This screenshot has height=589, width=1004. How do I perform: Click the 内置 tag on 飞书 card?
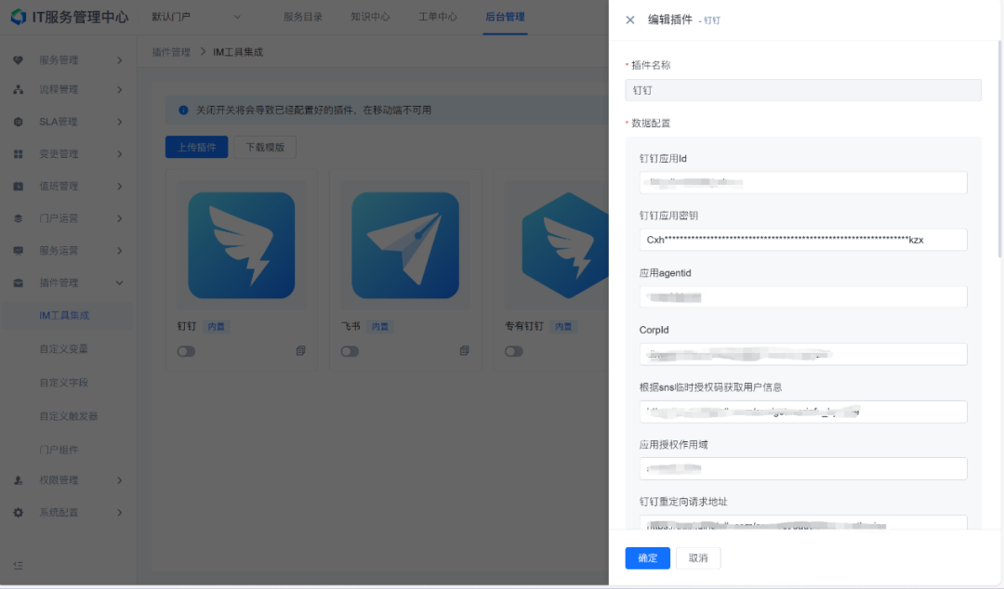(380, 326)
